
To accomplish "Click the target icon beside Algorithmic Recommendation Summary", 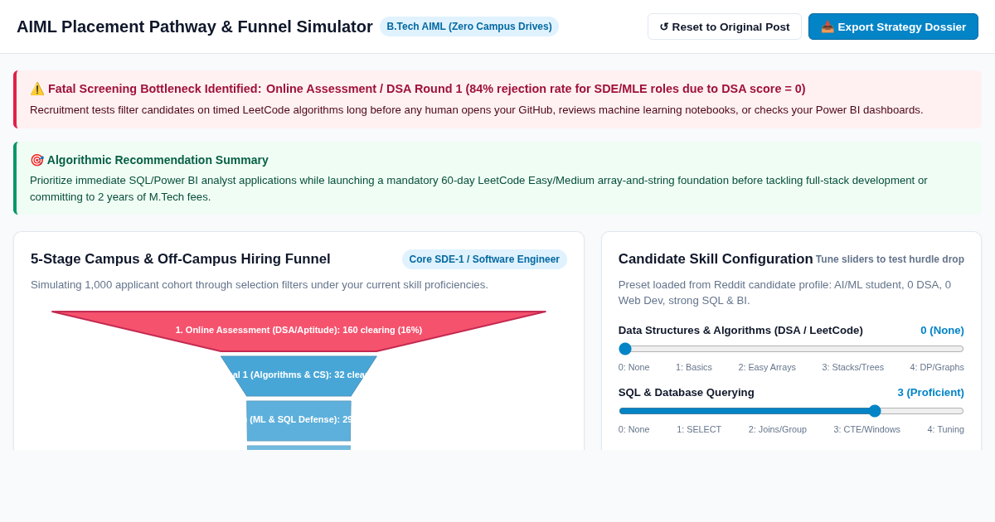I will (36, 160).
